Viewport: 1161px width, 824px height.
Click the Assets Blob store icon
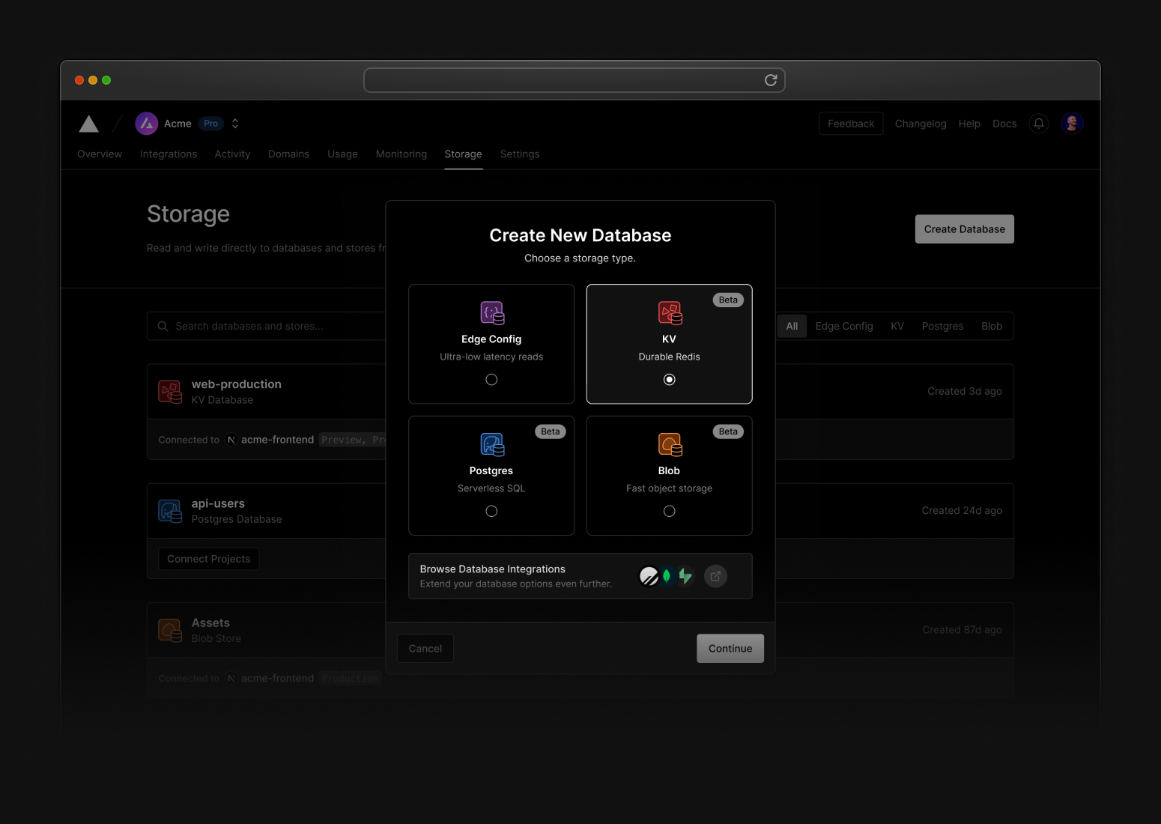coord(170,630)
